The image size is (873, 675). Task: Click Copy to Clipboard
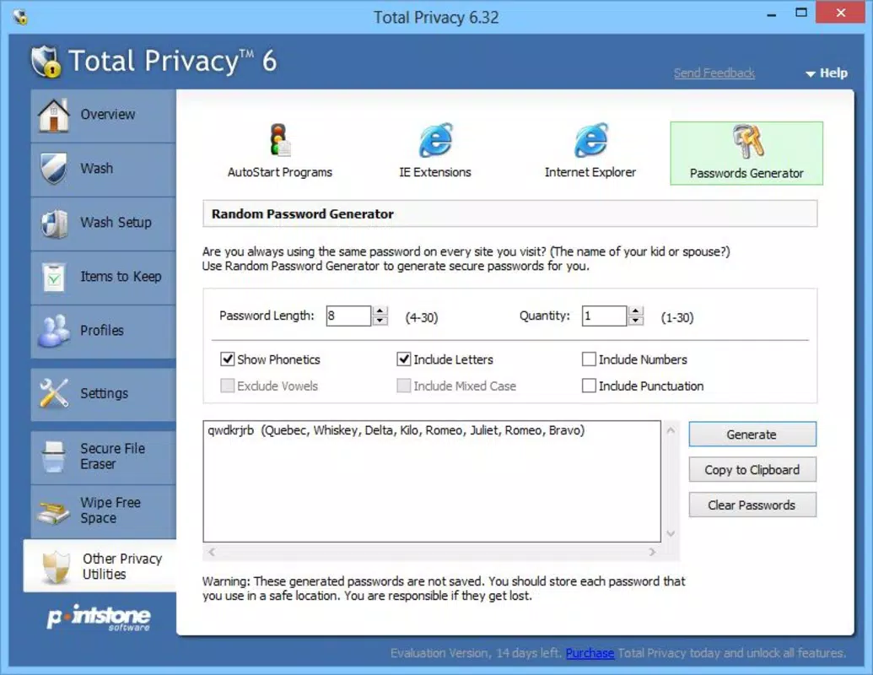pyautogui.click(x=752, y=470)
